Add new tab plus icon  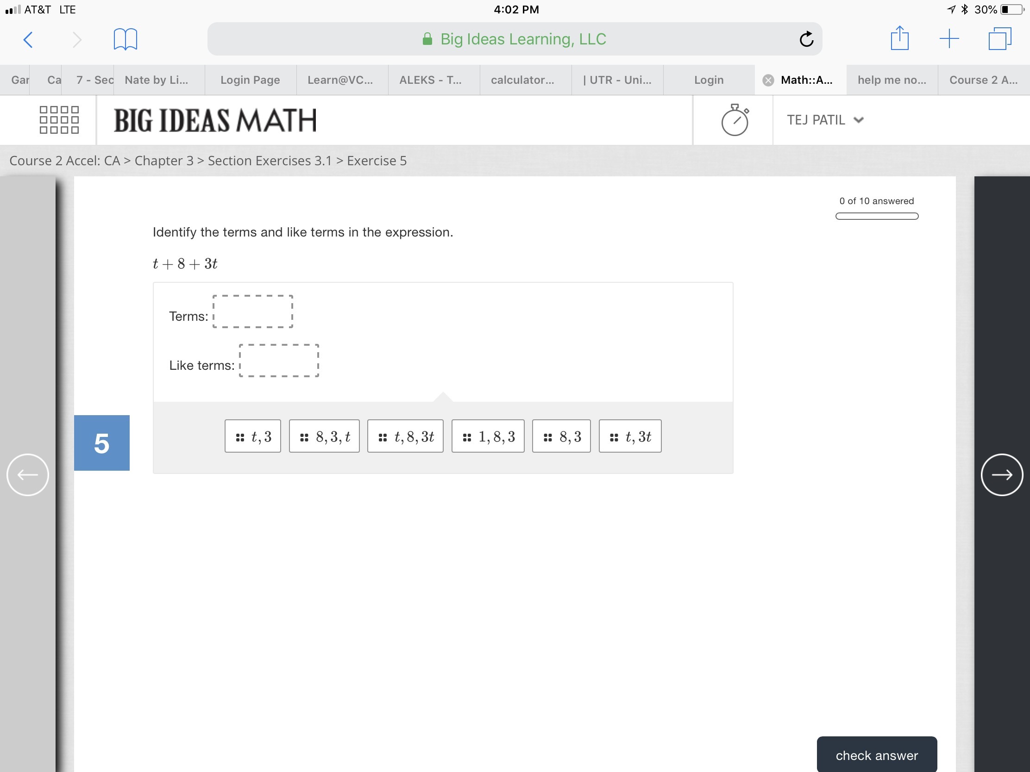[949, 38]
